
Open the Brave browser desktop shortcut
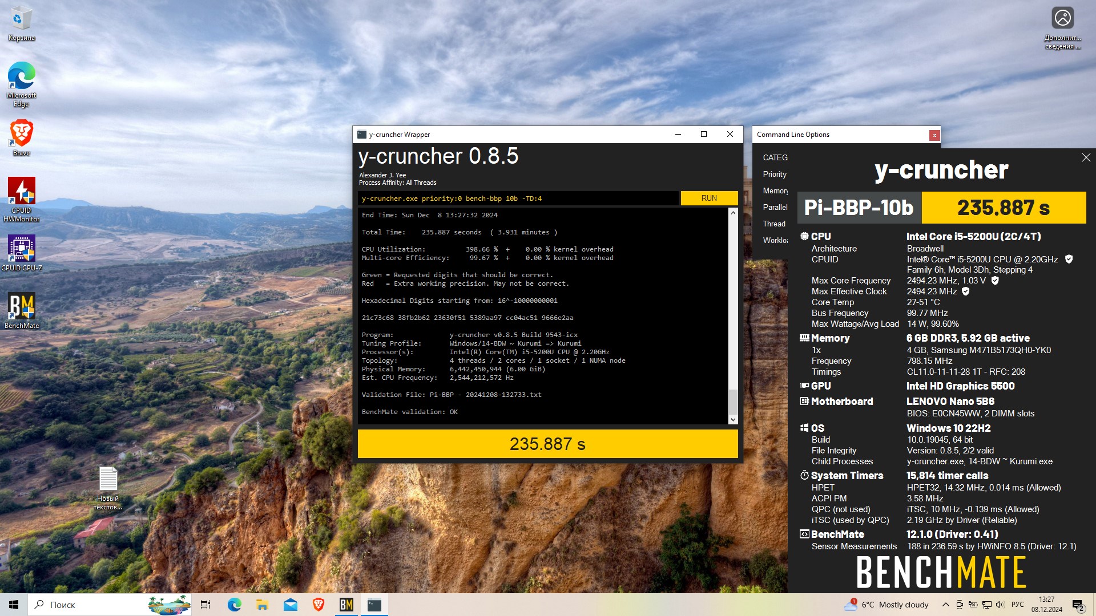click(21, 137)
